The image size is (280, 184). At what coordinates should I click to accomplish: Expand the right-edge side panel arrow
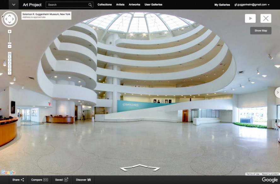coord(277,92)
